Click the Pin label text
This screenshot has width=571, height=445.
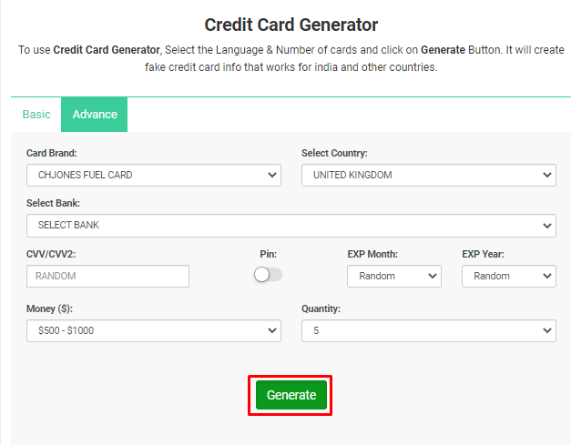pyautogui.click(x=269, y=254)
